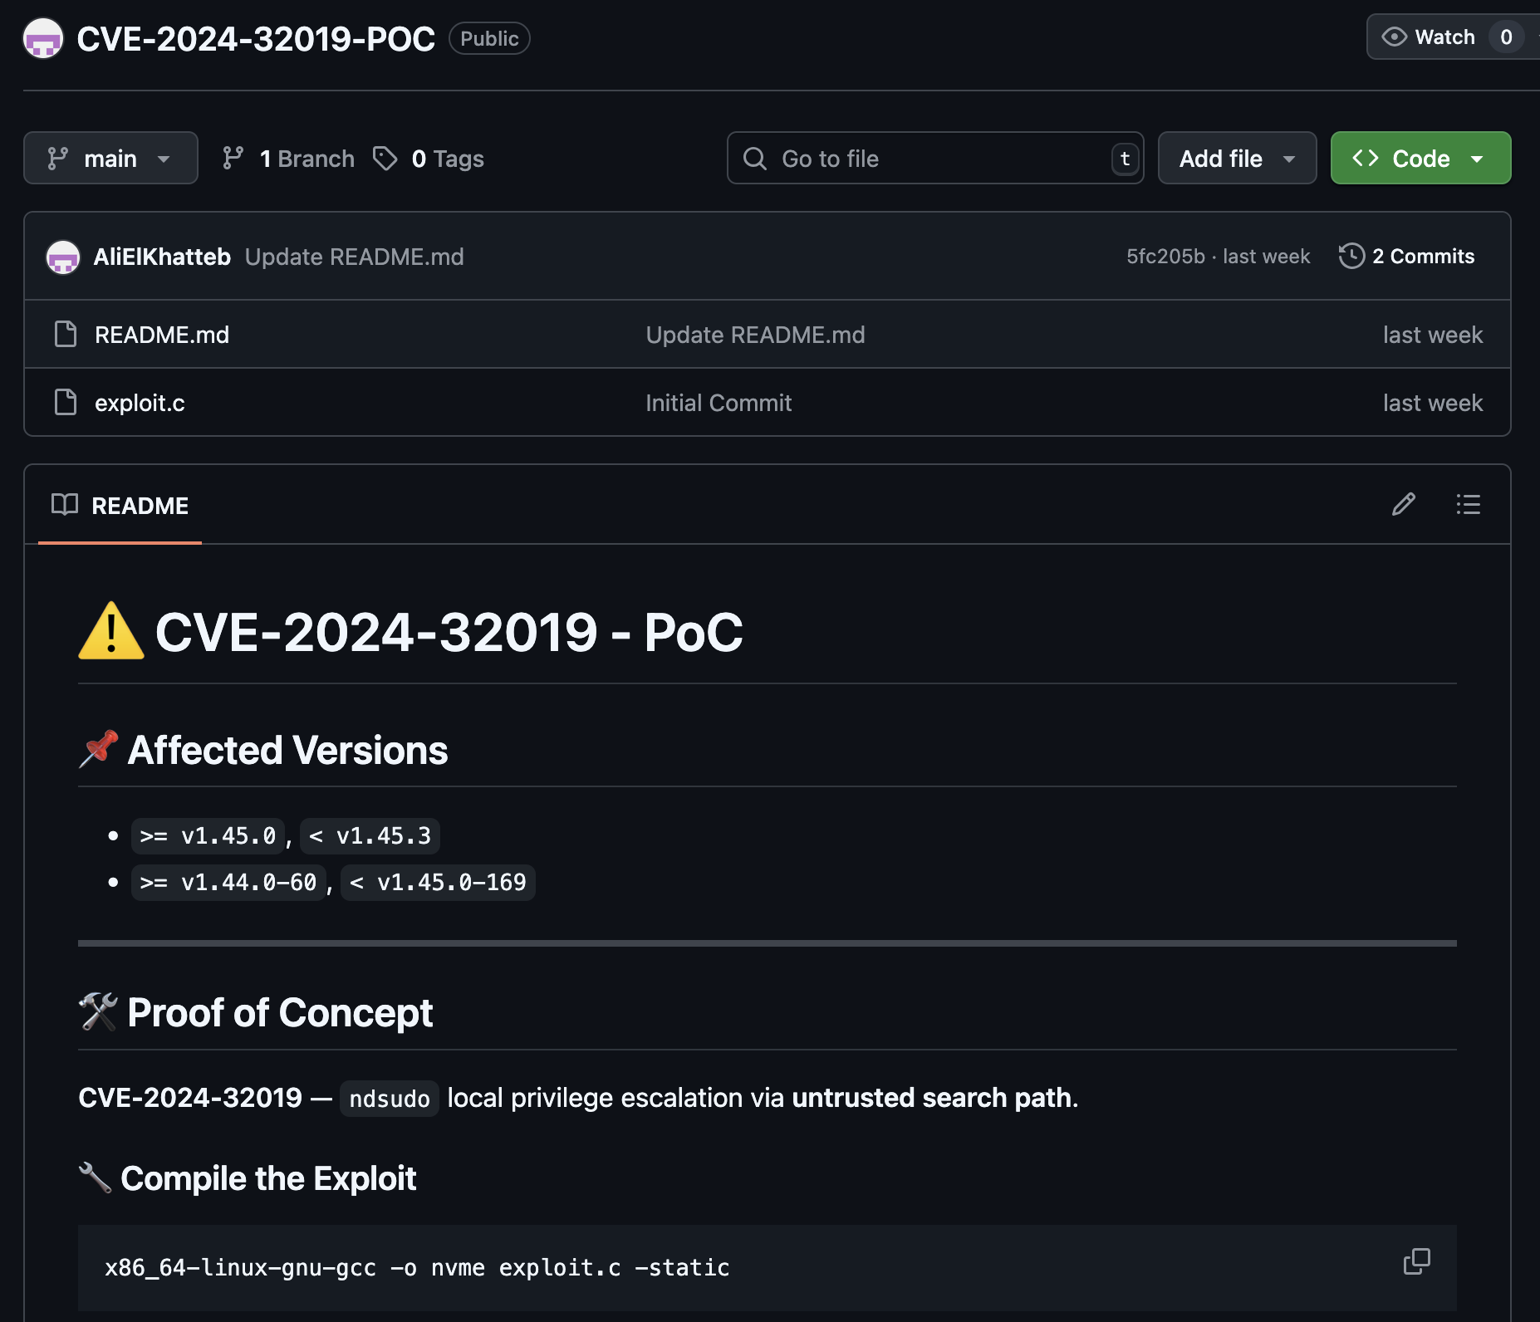Click the commit history clock icon

tap(1351, 256)
